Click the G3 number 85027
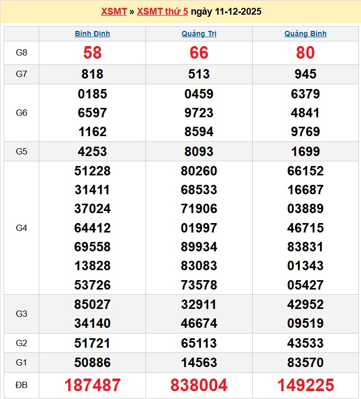Viewport: 361px width, 399px height. [92, 304]
